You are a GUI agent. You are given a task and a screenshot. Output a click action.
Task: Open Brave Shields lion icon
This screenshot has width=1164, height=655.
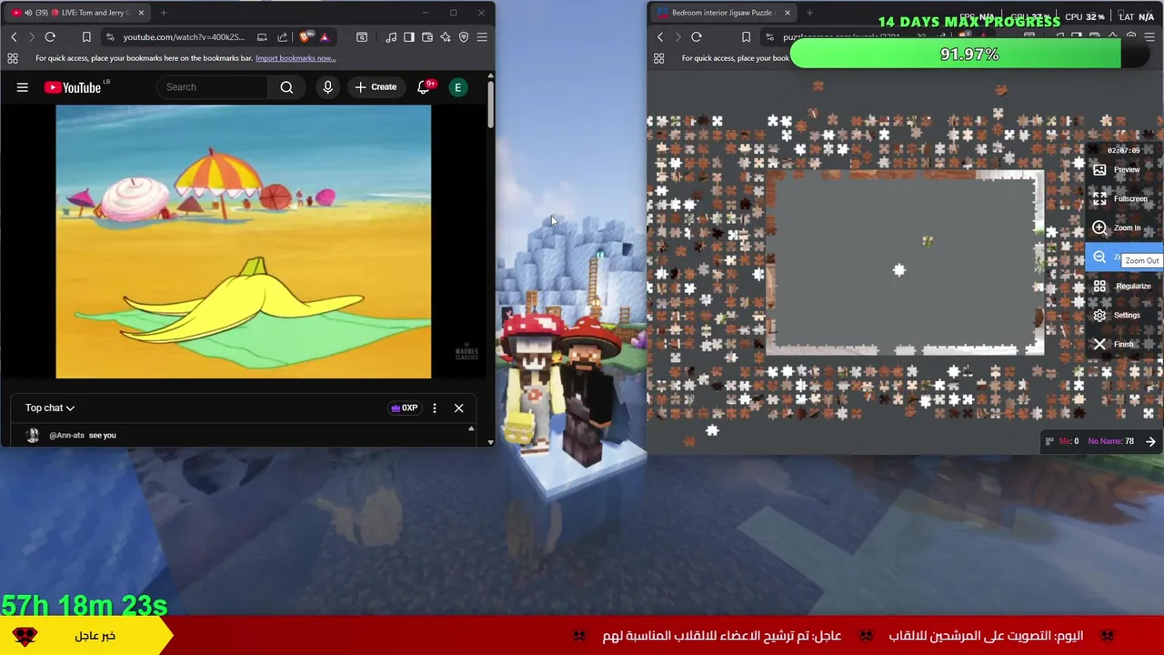pyautogui.click(x=304, y=37)
